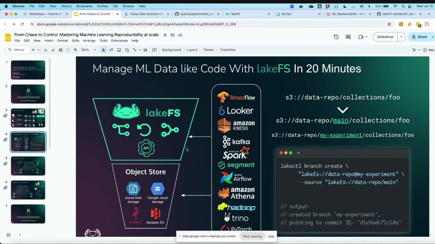Collapse the filmstrip with the arrow

pos(20,235)
